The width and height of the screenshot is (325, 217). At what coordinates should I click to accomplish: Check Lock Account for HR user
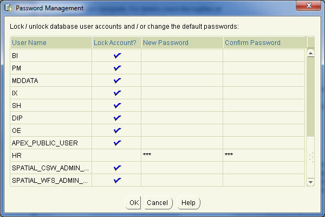[x=116, y=155]
